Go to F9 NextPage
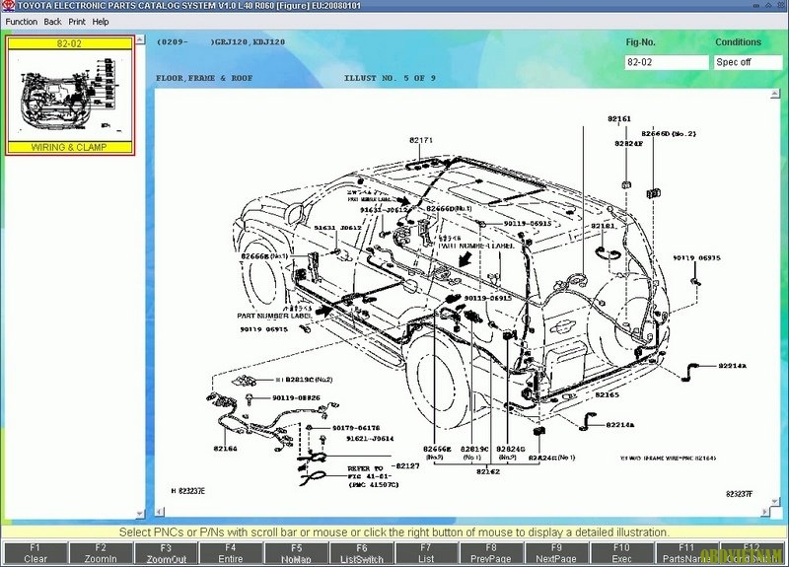This screenshot has width=789, height=567. [x=556, y=553]
